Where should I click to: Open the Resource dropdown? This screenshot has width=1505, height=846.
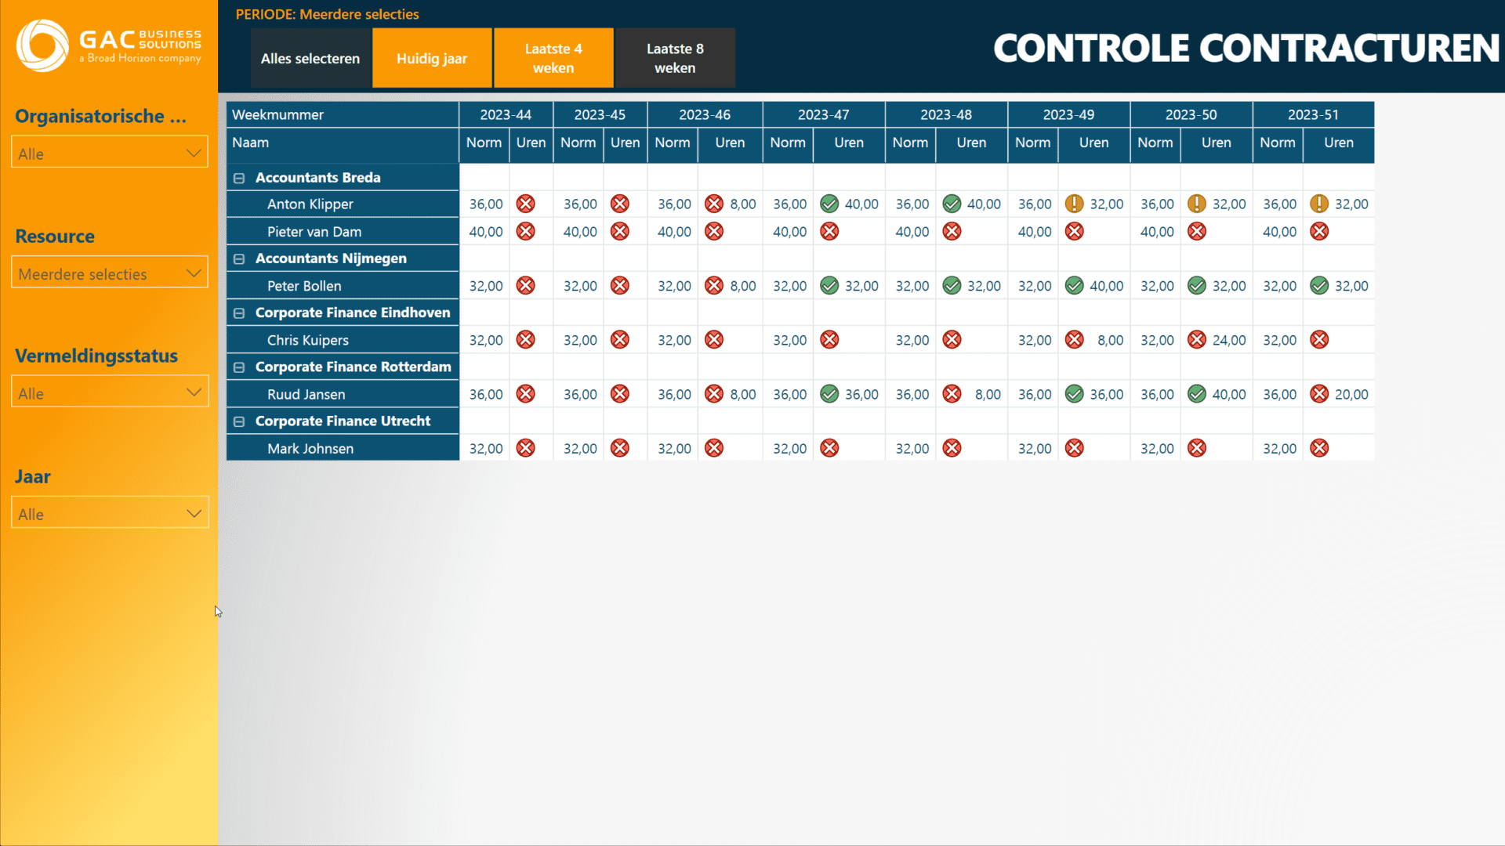tap(110, 273)
